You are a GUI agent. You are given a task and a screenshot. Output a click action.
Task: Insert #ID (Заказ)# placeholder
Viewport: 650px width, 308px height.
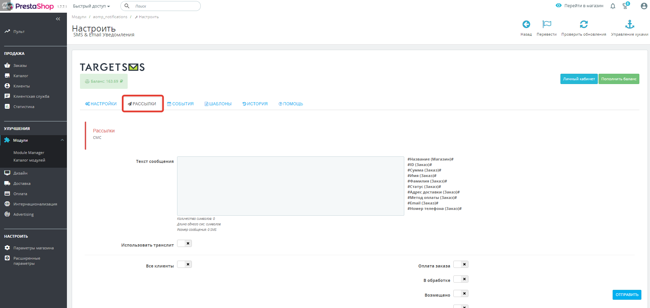[420, 165]
